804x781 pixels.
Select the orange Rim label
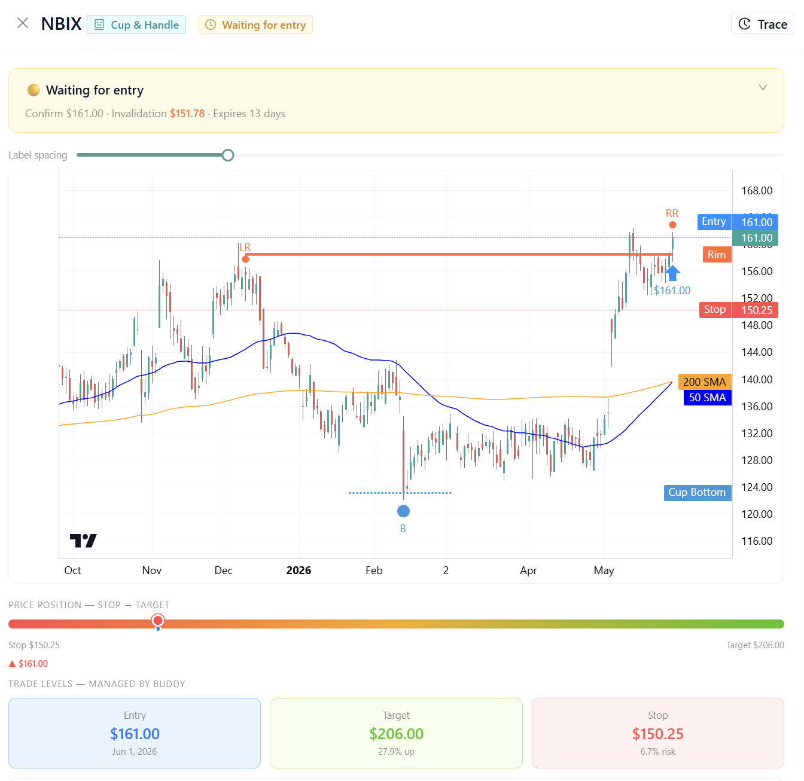[x=717, y=255]
